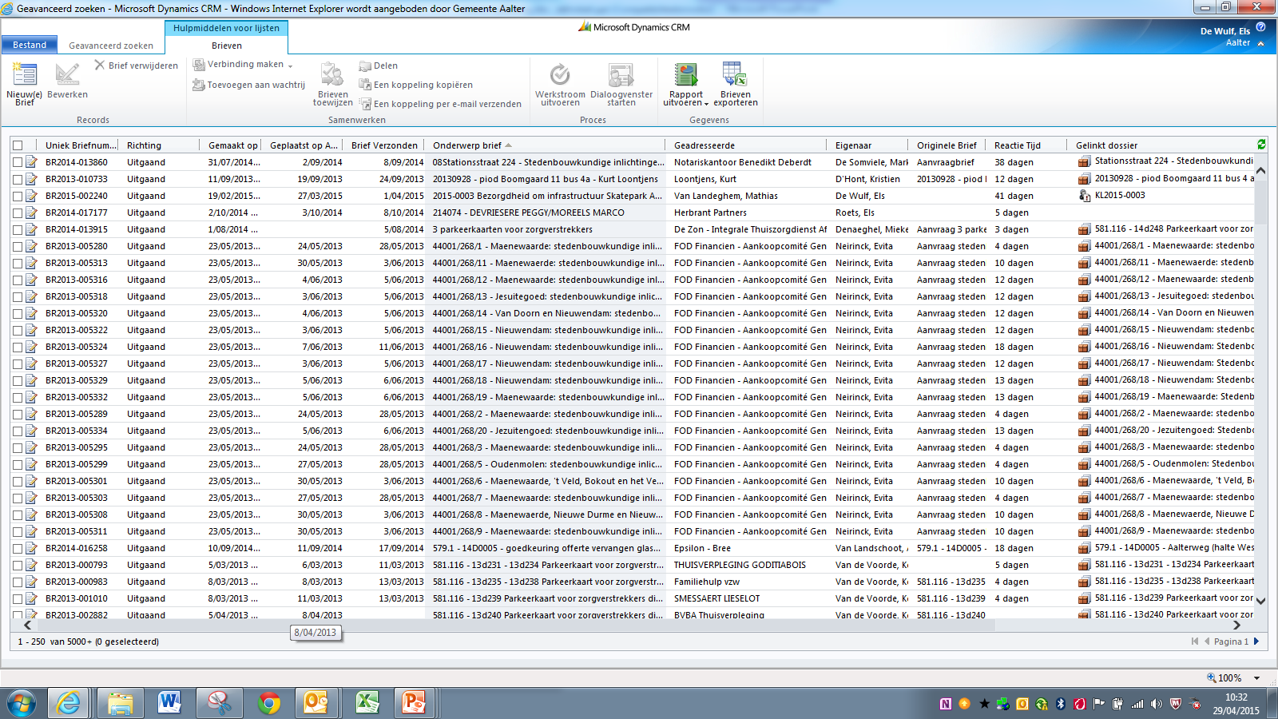This screenshot has height=719, width=1278.
Task: Expand Verbinding maken dropdown
Action: 290,66
